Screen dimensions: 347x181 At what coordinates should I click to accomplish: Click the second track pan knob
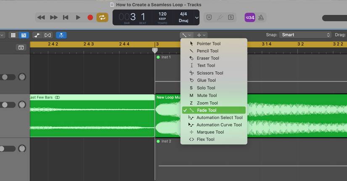tap(22, 104)
